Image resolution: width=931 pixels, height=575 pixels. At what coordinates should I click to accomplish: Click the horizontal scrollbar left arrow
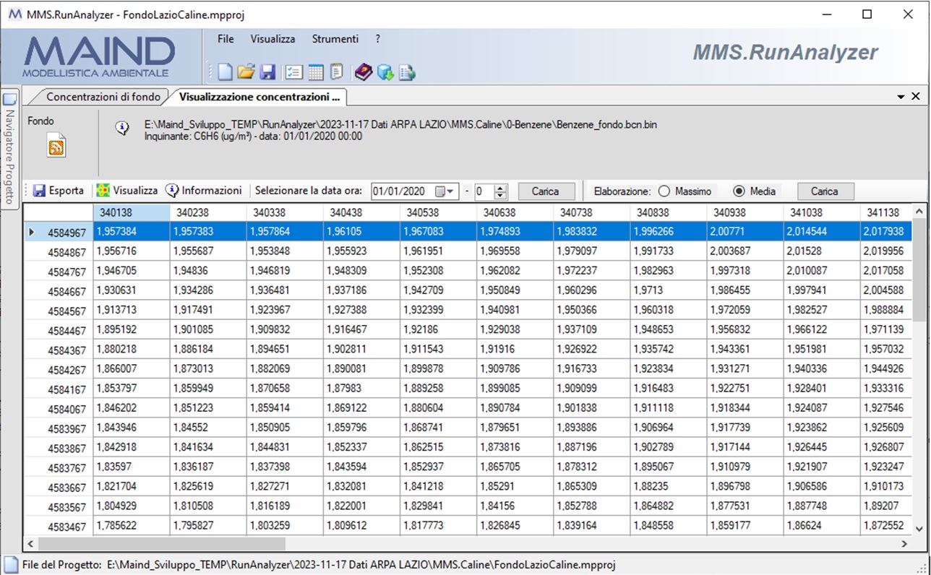[30, 544]
